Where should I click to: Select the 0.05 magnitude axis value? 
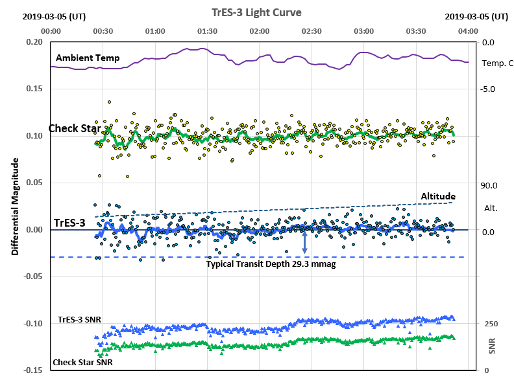pos(34,183)
